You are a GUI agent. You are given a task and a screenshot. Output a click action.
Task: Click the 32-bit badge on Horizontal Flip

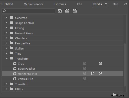tap(93, 74)
